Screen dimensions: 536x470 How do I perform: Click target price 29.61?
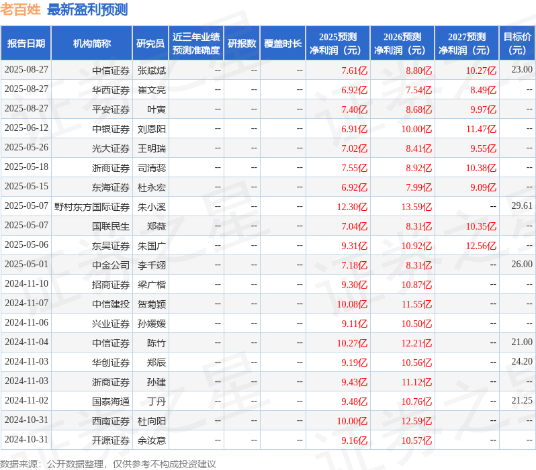522,206
